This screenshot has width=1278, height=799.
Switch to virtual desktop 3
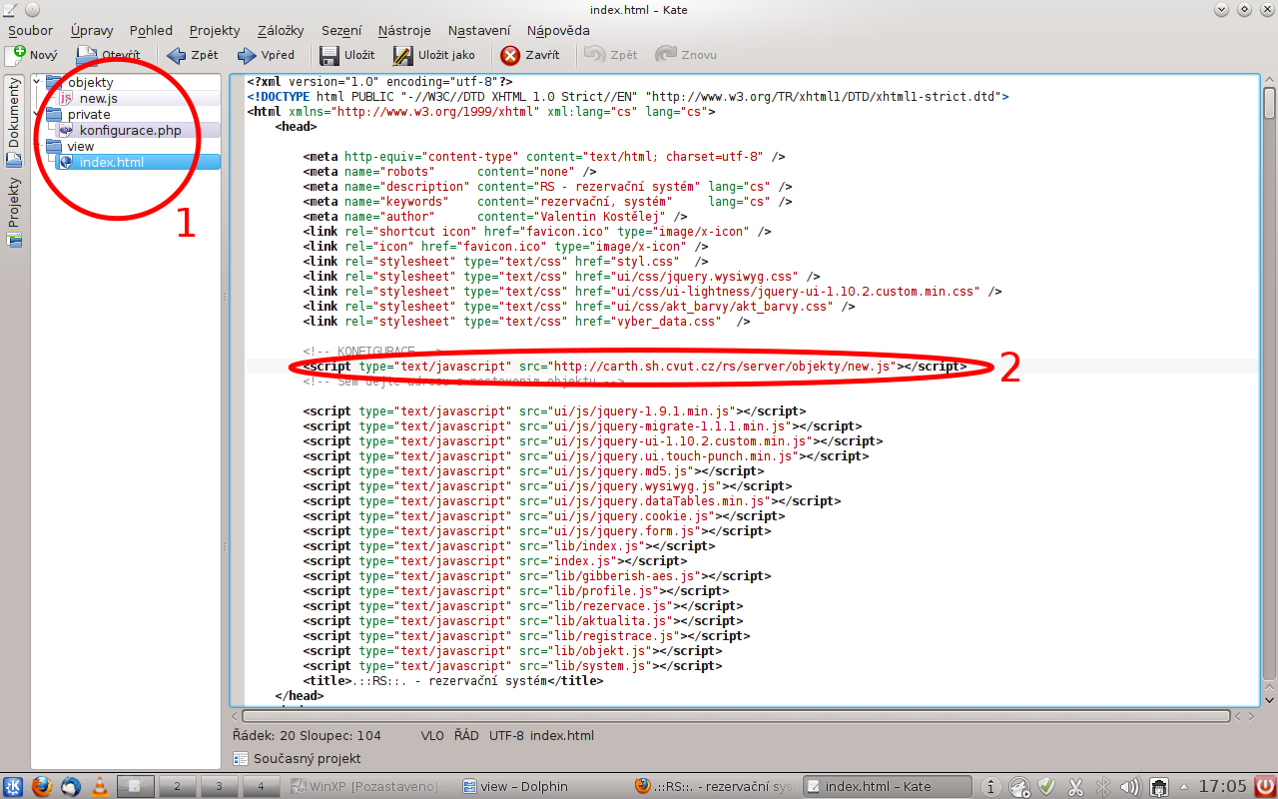tap(219, 786)
